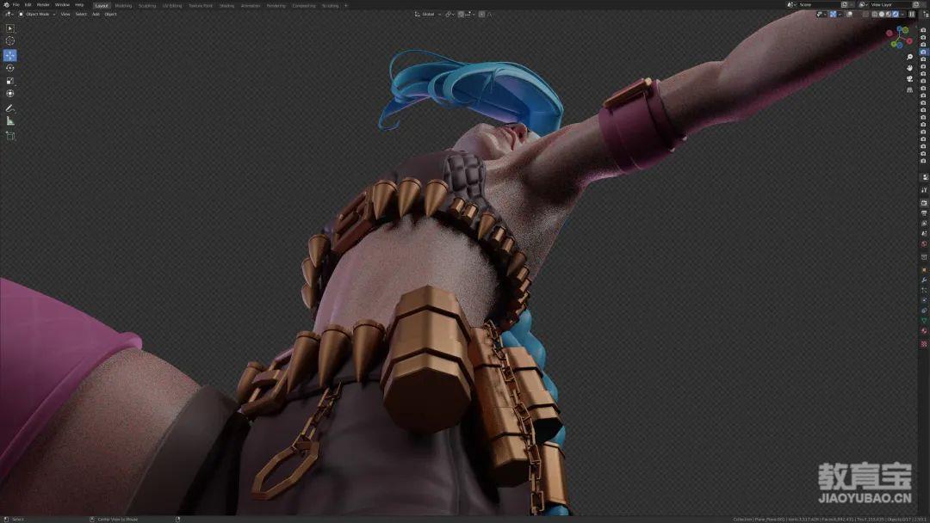Viewport: 930px width, 523px height.
Task: Open the Window menu
Action: [62, 5]
